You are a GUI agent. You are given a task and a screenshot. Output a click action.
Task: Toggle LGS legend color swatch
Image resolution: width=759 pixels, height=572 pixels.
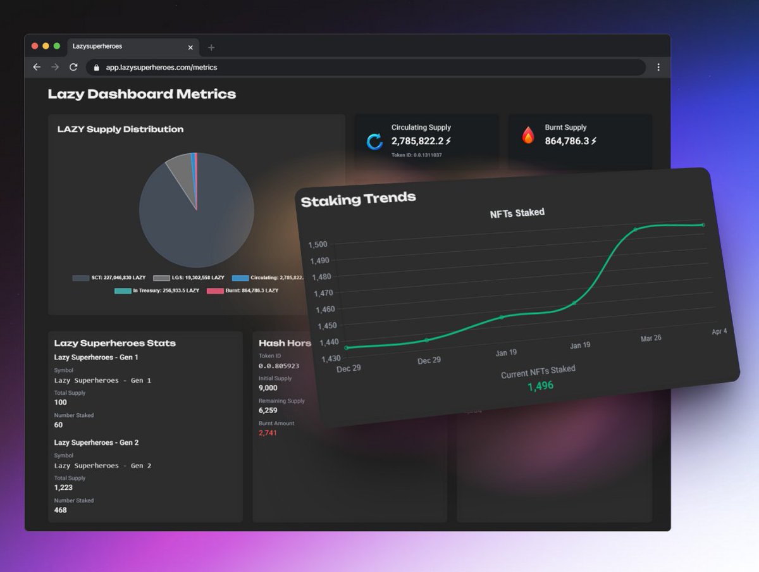161,278
